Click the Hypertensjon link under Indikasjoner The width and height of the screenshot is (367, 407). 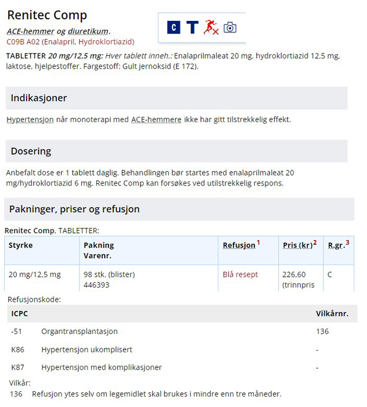(30, 120)
